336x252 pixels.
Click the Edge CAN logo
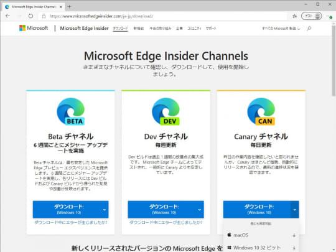261,111
